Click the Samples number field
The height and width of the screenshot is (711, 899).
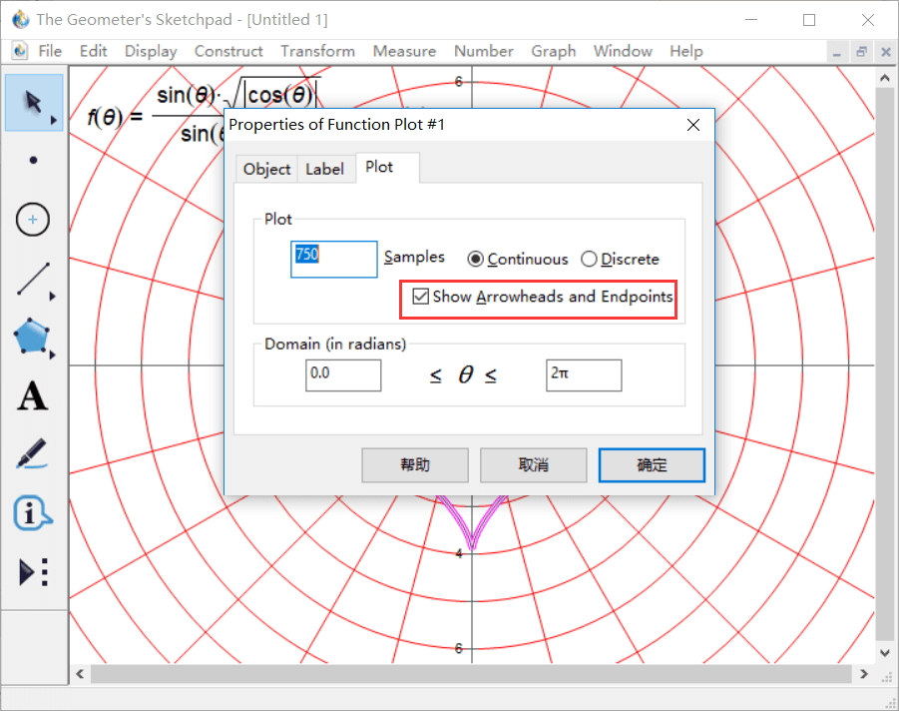[x=334, y=259]
